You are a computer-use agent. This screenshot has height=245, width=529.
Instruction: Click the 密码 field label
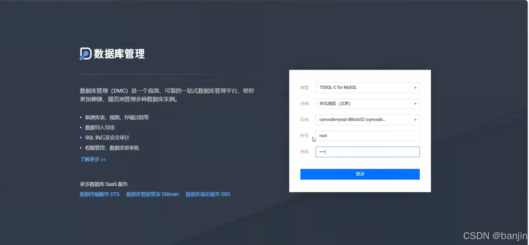coord(304,152)
